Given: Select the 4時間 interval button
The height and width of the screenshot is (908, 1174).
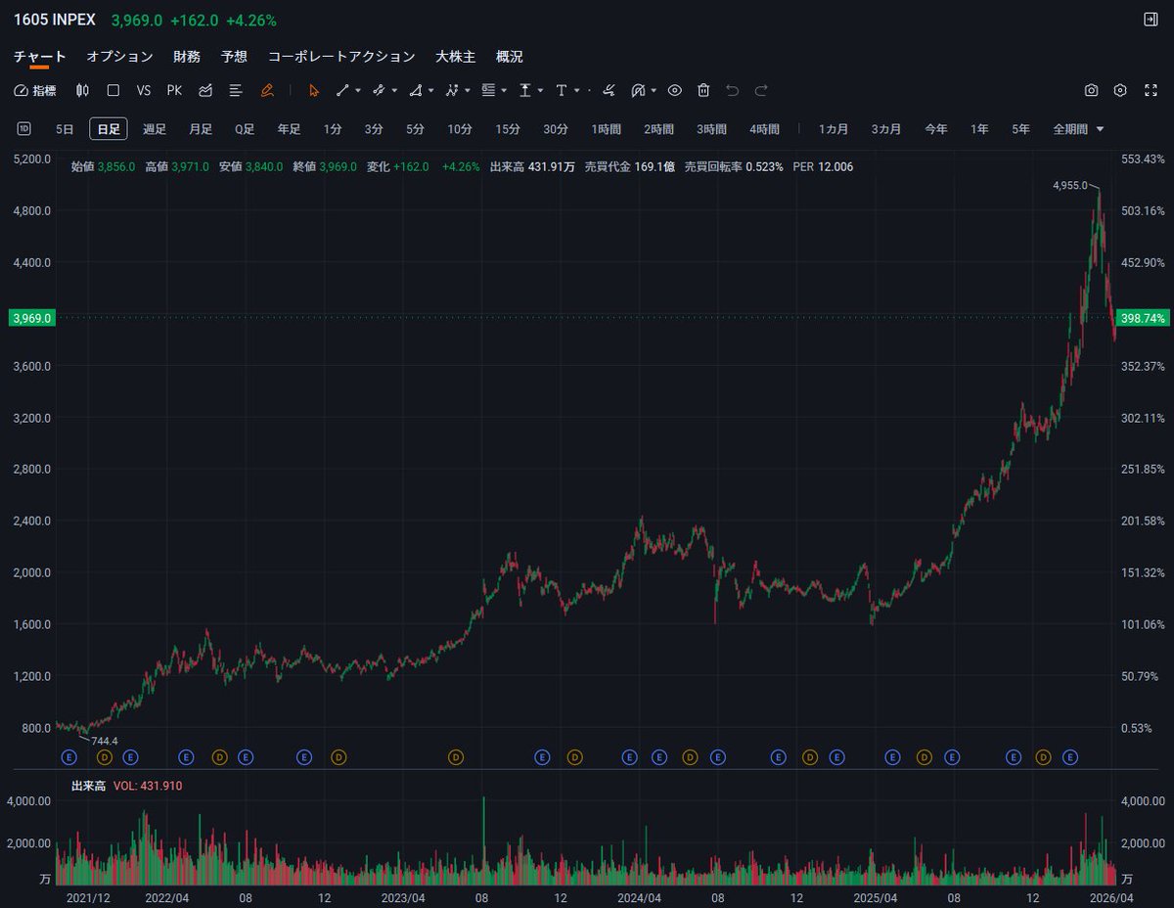Looking at the screenshot, I should [x=764, y=129].
